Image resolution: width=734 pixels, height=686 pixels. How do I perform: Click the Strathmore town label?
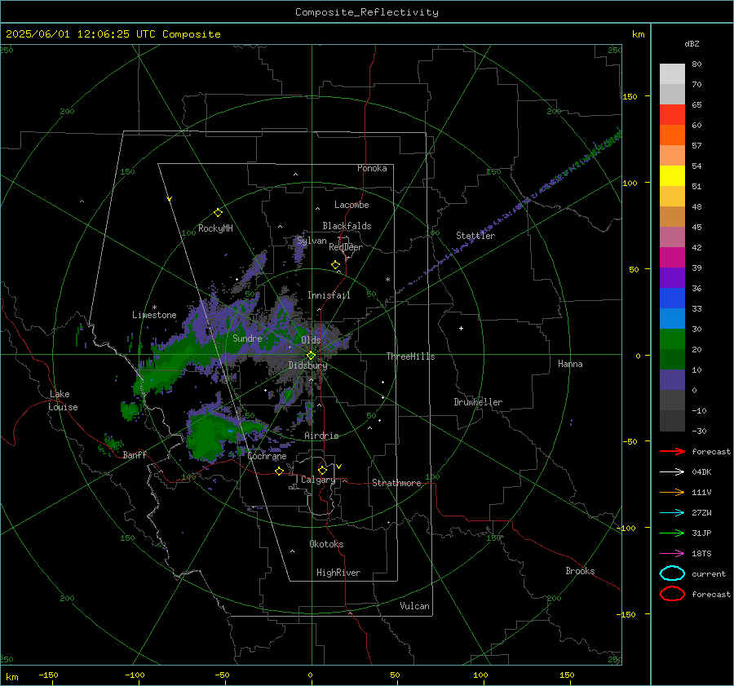396,483
